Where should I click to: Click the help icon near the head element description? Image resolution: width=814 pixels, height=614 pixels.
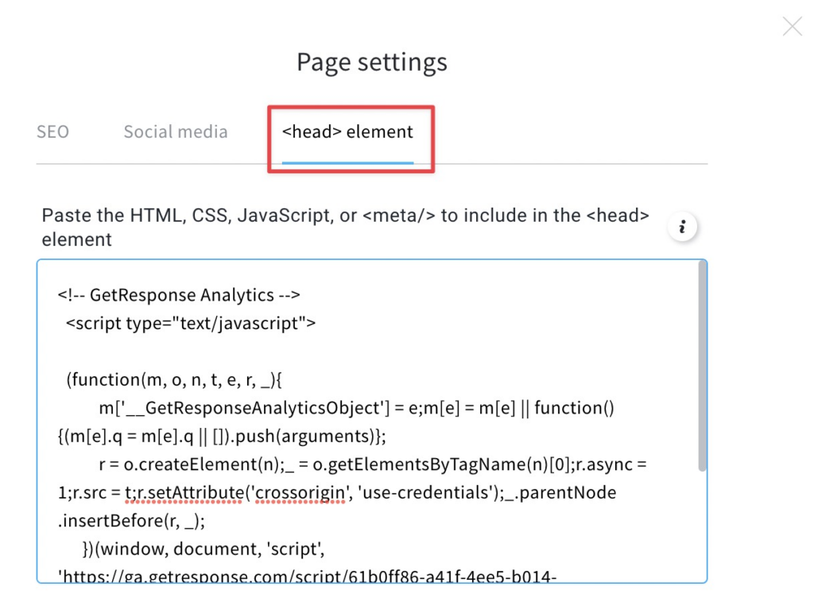pyautogui.click(x=682, y=227)
